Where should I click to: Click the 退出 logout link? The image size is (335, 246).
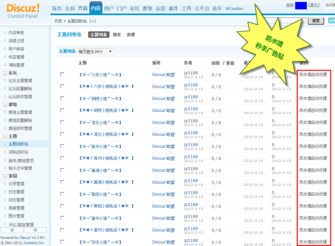314,5
